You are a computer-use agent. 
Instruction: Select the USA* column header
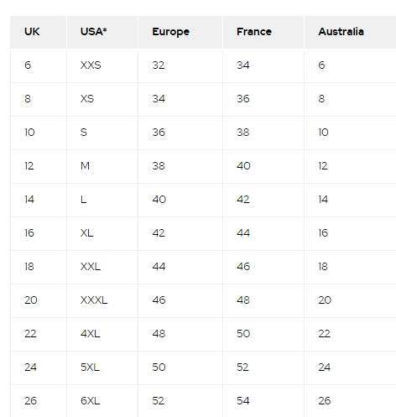(x=102, y=32)
